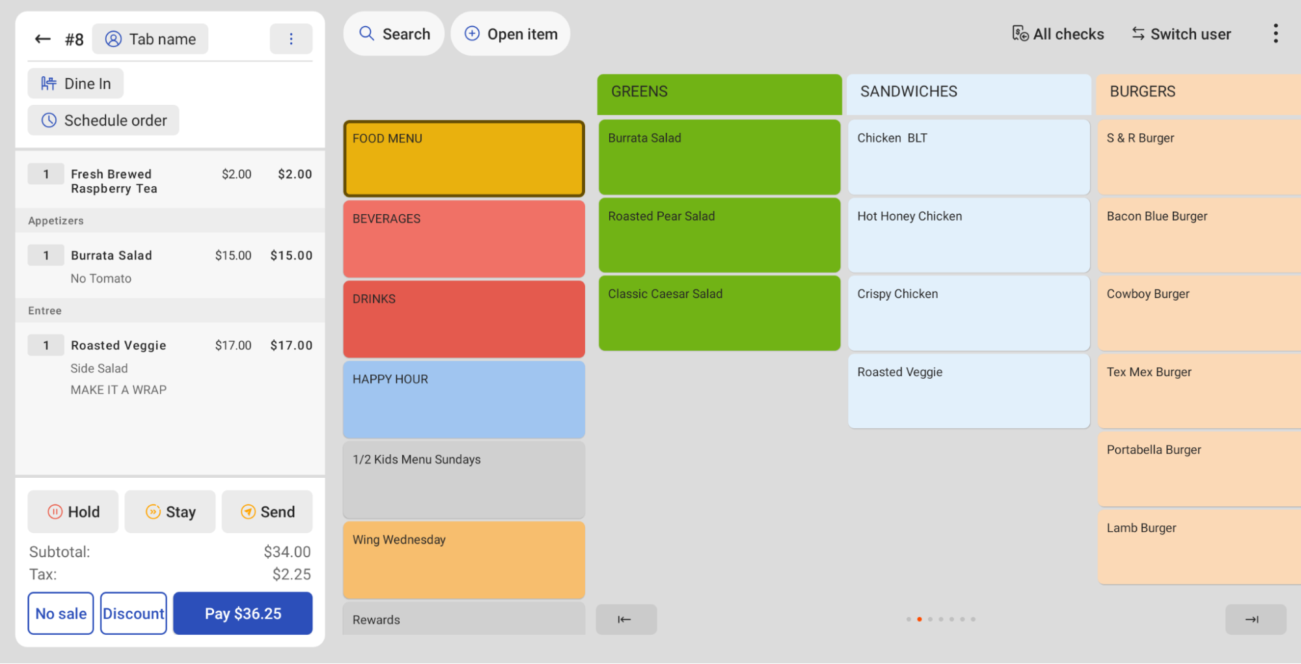This screenshot has width=1301, height=664.
Task: Select the Dine In option
Action: coord(75,83)
